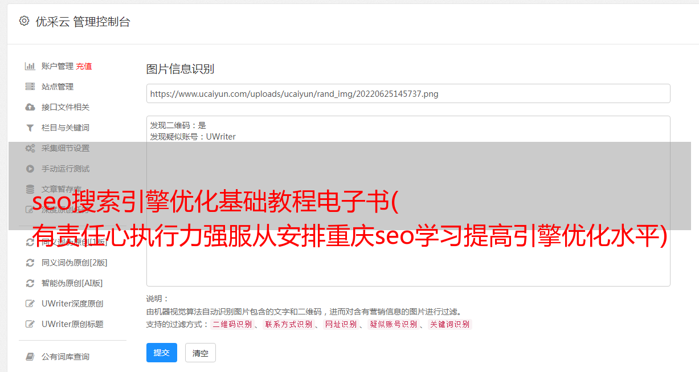Click the cloud upload icon for 接口文件相关
The height and width of the screenshot is (372, 699).
click(x=30, y=107)
